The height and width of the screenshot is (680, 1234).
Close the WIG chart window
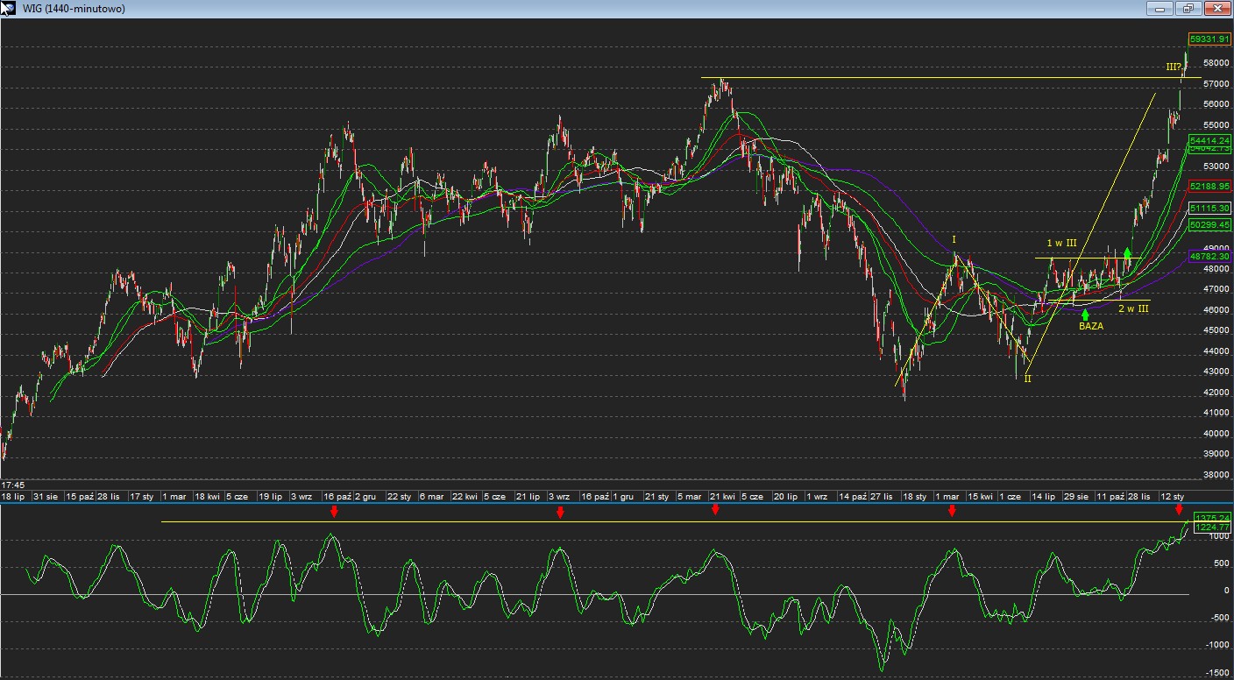pyautogui.click(x=1216, y=8)
